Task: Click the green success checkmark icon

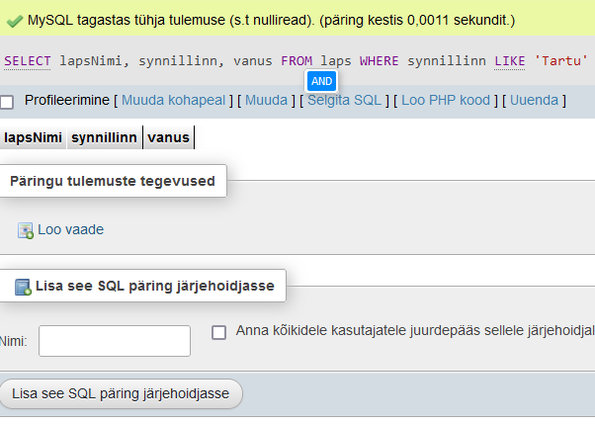Action: 15,22
